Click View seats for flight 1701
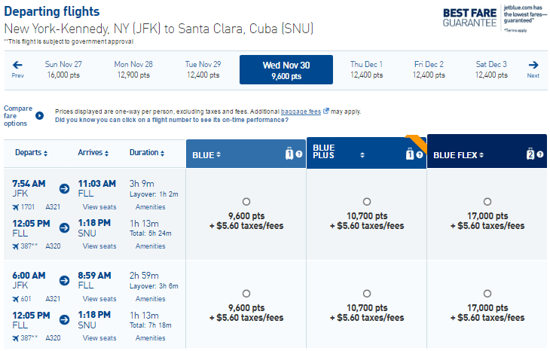 click(99, 207)
